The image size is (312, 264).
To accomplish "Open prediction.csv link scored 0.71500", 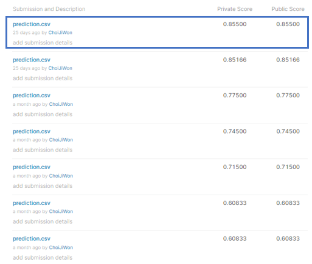I will (32, 167).
